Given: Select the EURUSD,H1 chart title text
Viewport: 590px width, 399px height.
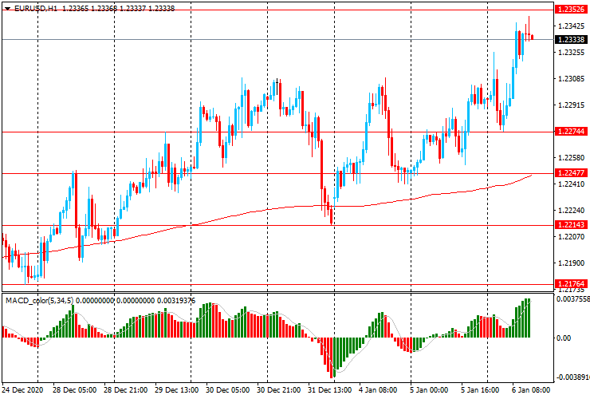Looking at the screenshot, I should pyautogui.click(x=36, y=8).
